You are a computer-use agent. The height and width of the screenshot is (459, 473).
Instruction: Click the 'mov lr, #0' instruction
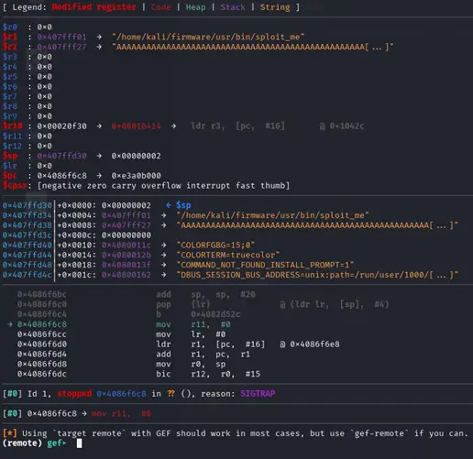[191, 334]
